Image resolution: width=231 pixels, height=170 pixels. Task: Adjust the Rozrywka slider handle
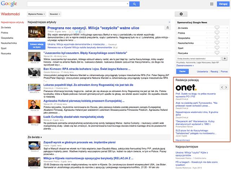[217, 53]
